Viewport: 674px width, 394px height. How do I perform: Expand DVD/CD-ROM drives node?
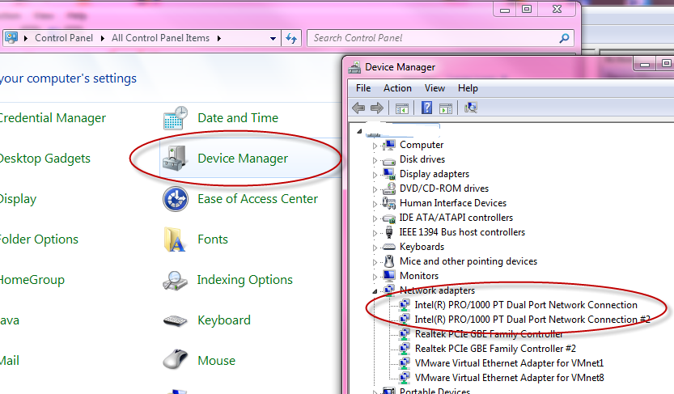point(375,189)
